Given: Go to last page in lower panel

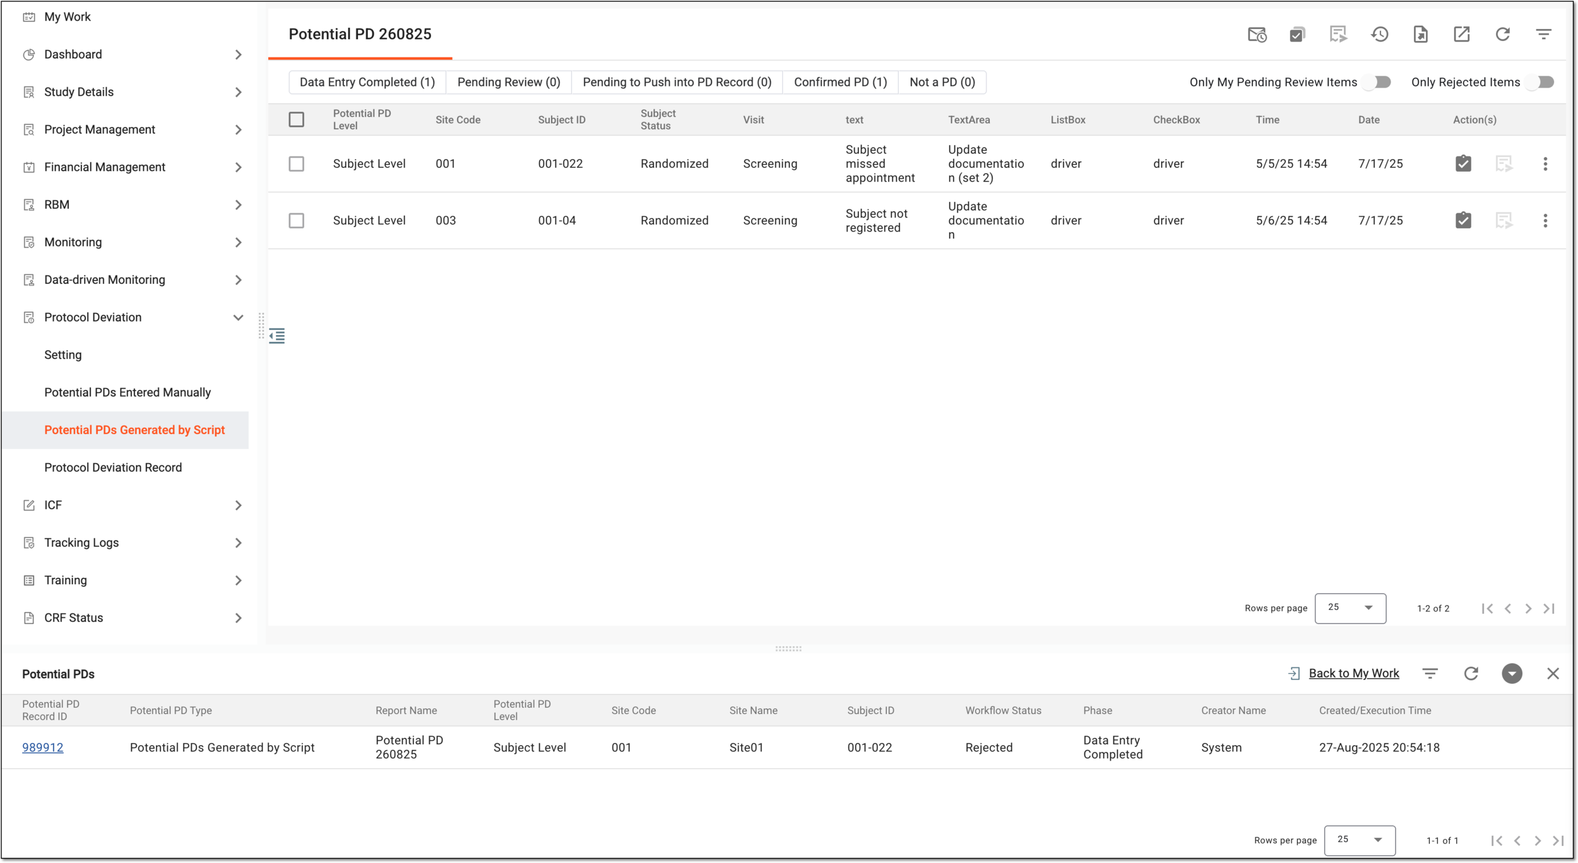Looking at the screenshot, I should [1558, 841].
